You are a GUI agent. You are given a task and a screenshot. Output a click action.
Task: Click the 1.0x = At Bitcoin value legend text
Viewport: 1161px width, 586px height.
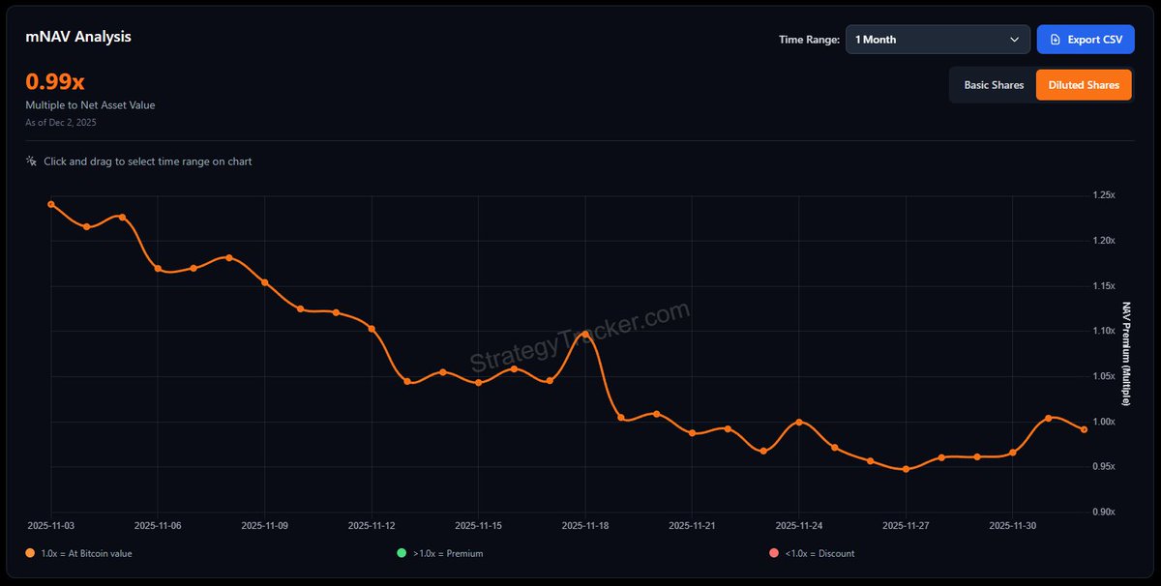(87, 553)
